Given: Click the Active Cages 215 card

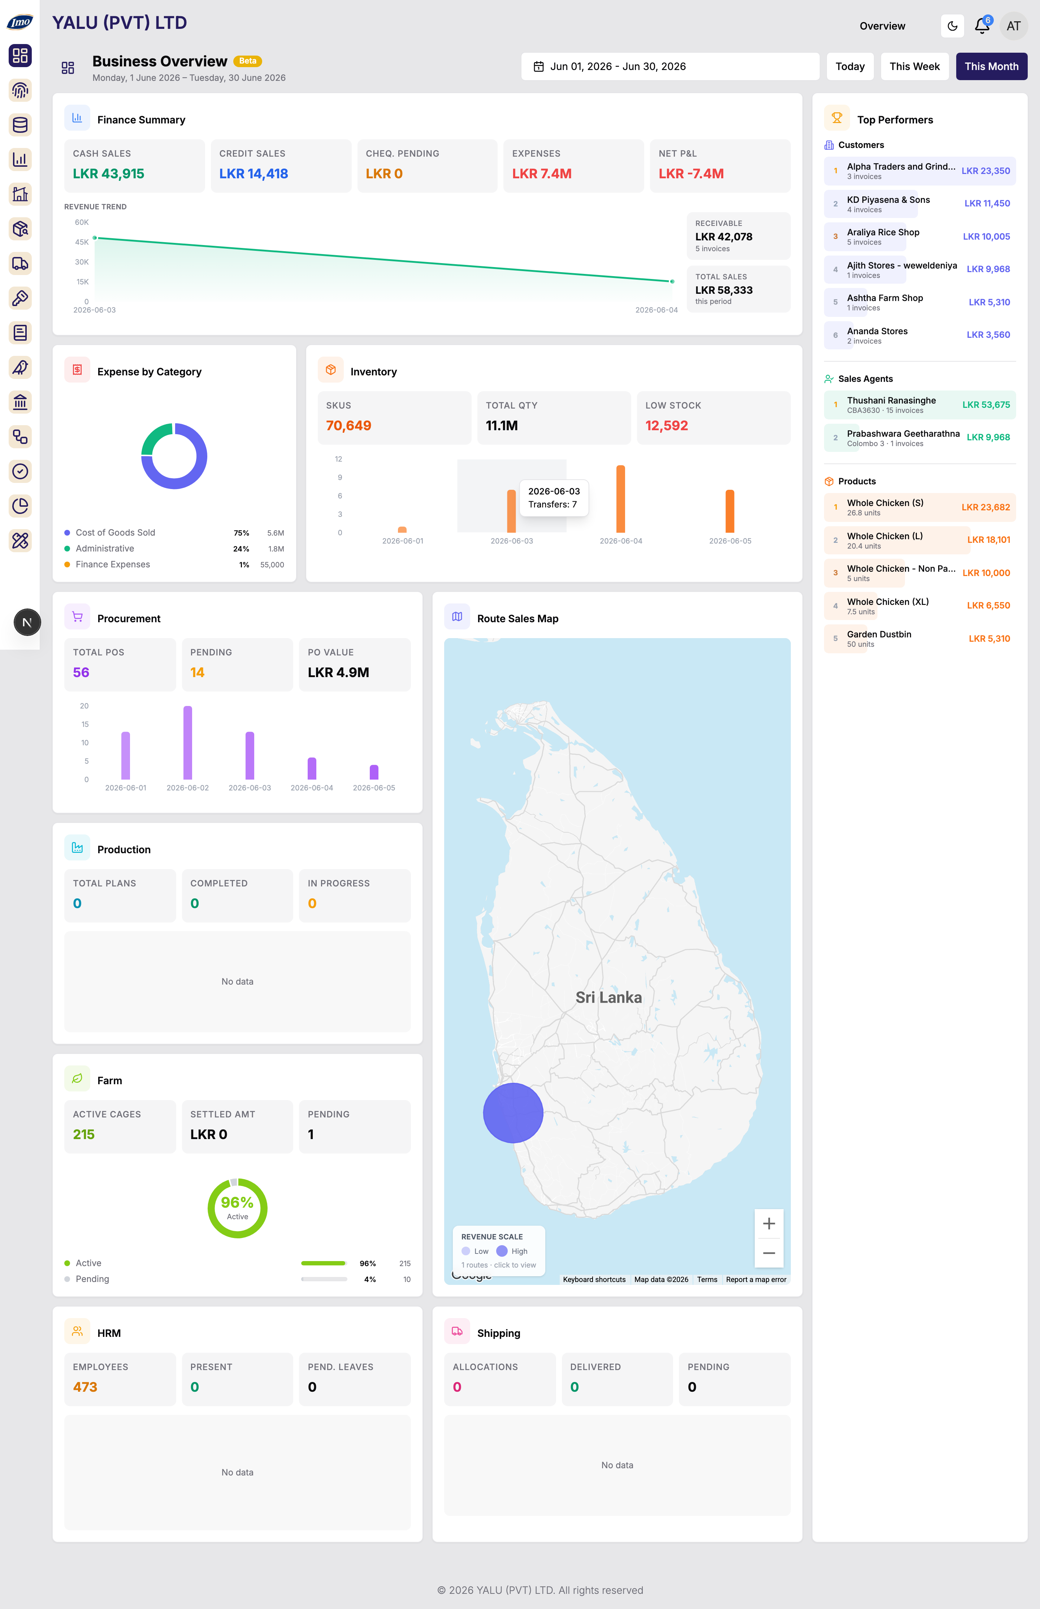Looking at the screenshot, I should coord(120,1126).
